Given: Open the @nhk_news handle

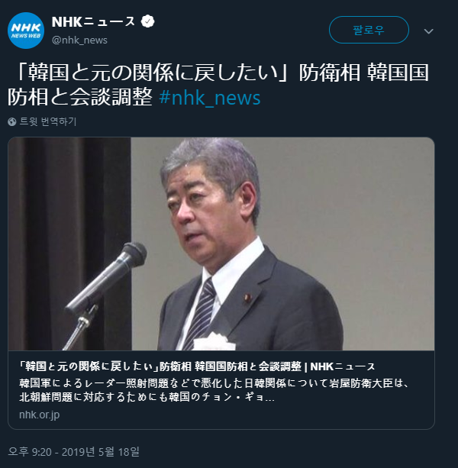Looking at the screenshot, I should 79,40.
